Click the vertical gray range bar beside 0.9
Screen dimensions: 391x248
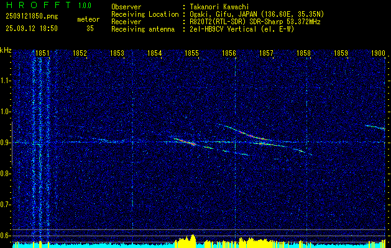click(12, 143)
